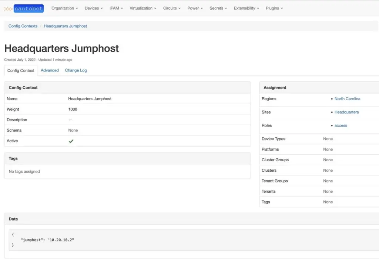Image resolution: width=379 pixels, height=259 pixels.
Task: Expand the Plugins menu
Action: 274,8
